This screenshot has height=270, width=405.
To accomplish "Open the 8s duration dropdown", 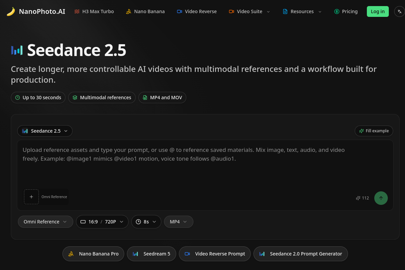I will [146, 222].
